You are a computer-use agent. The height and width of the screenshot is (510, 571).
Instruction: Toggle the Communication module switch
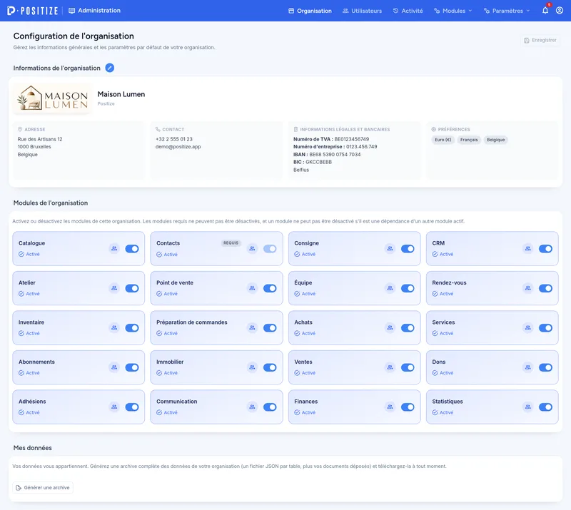coord(270,407)
